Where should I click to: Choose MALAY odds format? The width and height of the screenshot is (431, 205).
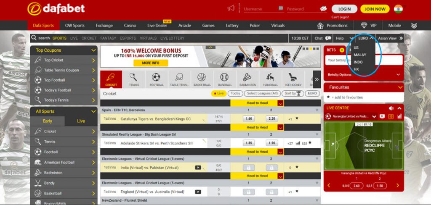(360, 55)
